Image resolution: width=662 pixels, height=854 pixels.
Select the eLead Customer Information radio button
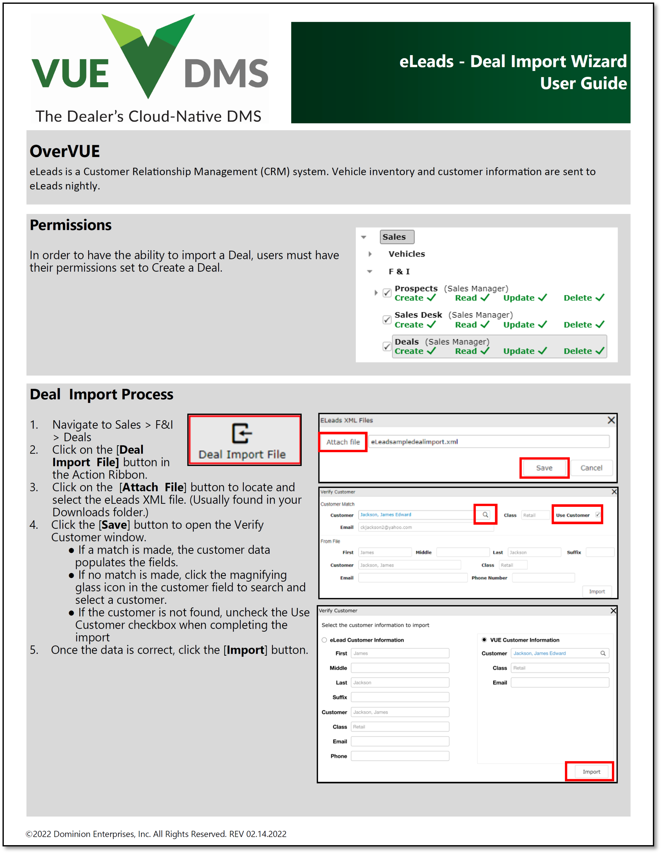[x=324, y=640]
